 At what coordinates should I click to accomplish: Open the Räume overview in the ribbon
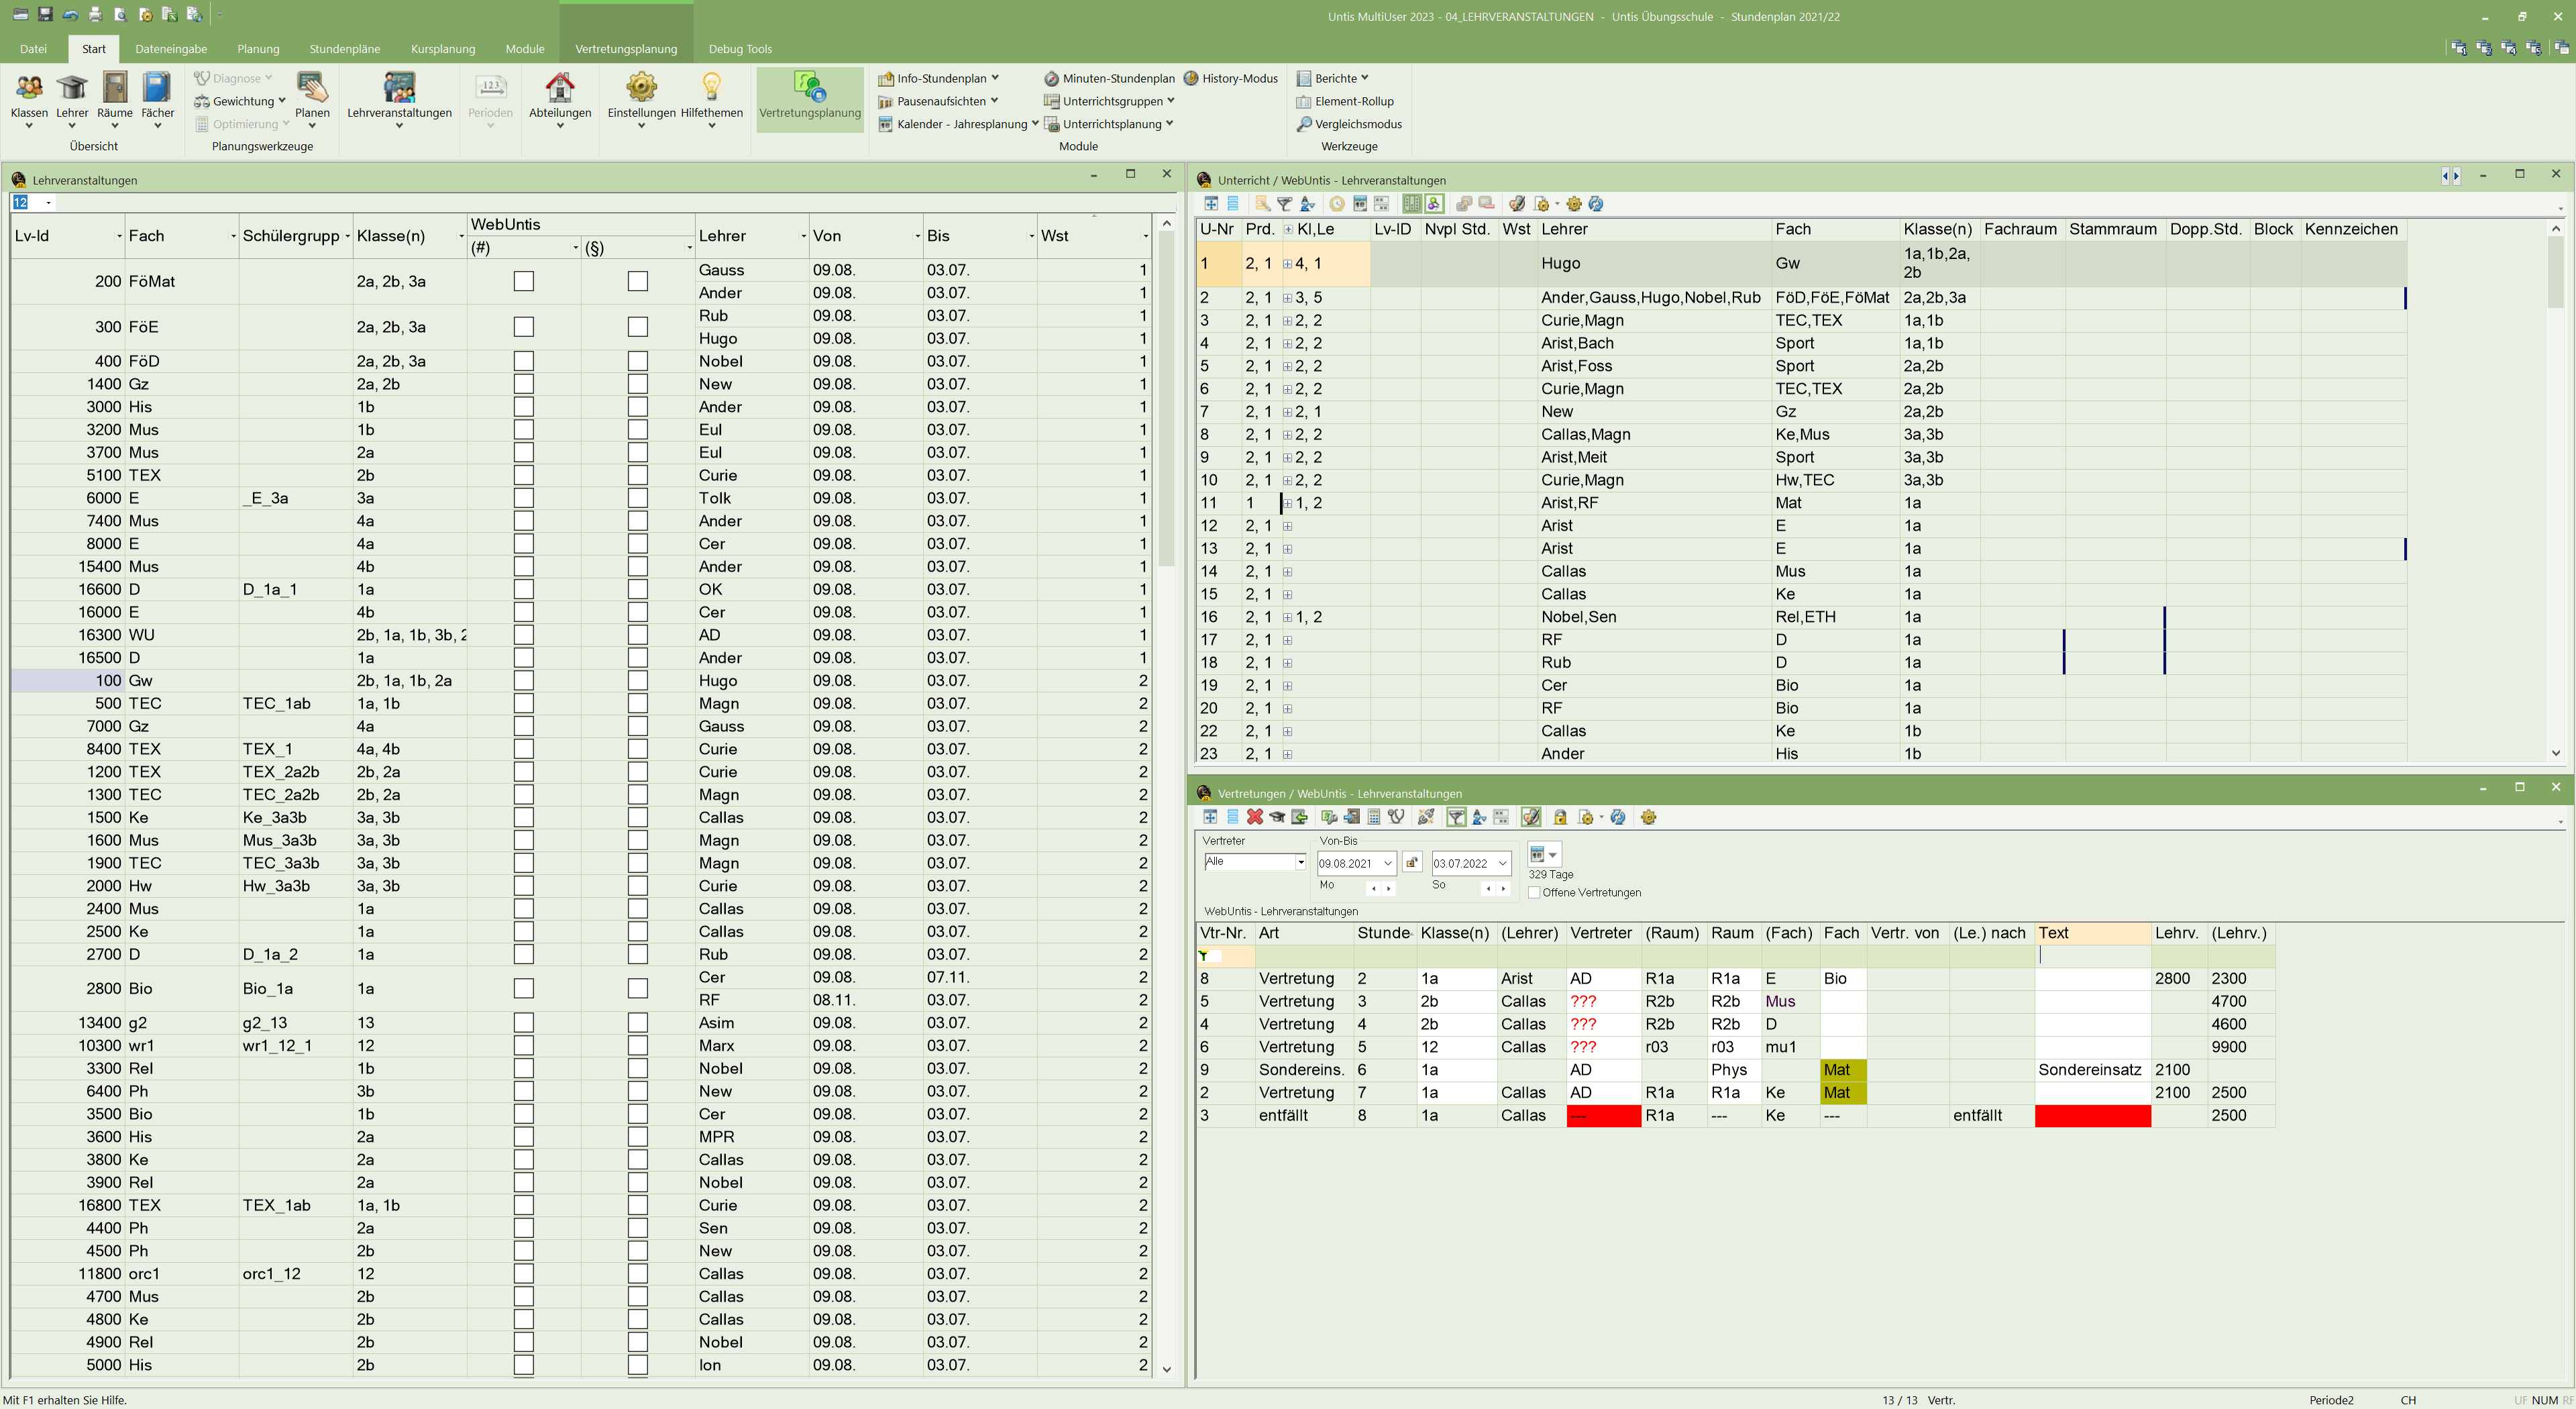click(115, 99)
